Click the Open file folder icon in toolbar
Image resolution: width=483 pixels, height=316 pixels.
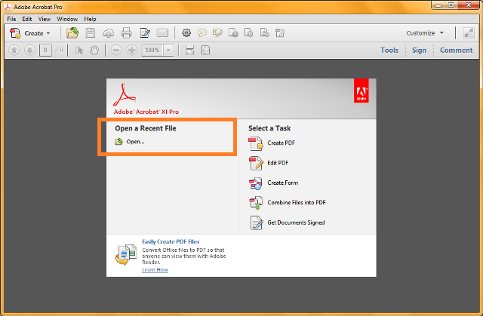pyautogui.click(x=72, y=32)
